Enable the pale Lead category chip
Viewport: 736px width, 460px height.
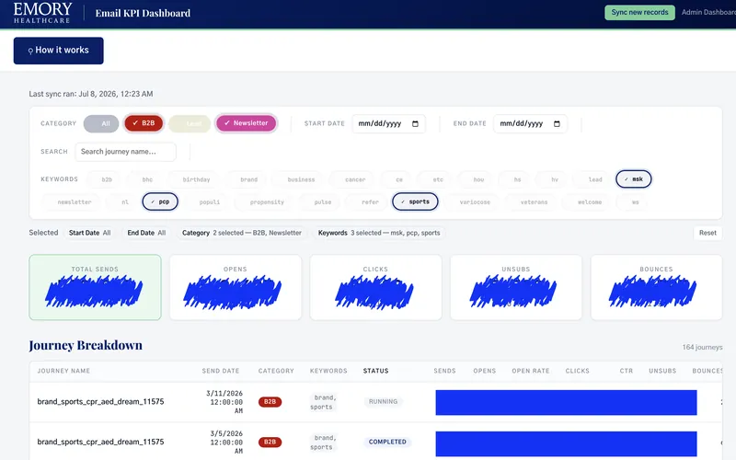(x=190, y=123)
